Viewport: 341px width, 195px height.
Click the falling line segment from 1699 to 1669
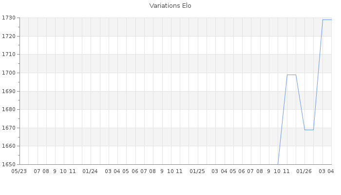click(300, 102)
